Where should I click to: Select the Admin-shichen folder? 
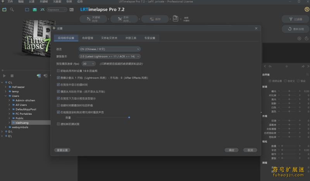(x=25, y=100)
